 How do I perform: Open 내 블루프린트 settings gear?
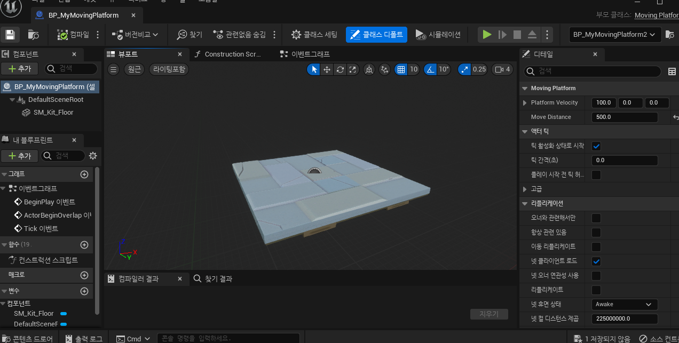93,156
